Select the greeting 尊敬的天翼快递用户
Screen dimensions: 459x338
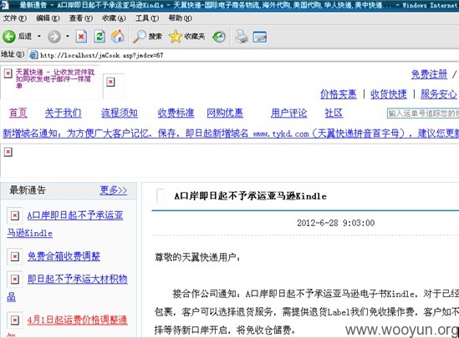(197, 257)
